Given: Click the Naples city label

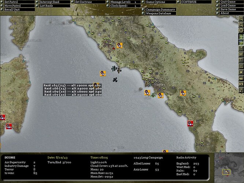Looking at the screenshot, I should 160,85.
